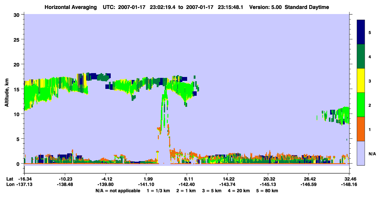Click the altitude tick label 30
The image size is (388, 199).
[x=17, y=15]
